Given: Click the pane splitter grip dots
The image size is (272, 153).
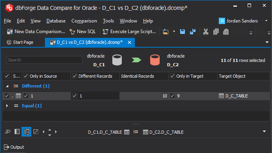Looking at the screenshot, I should pyautogui.click(x=136, y=124).
